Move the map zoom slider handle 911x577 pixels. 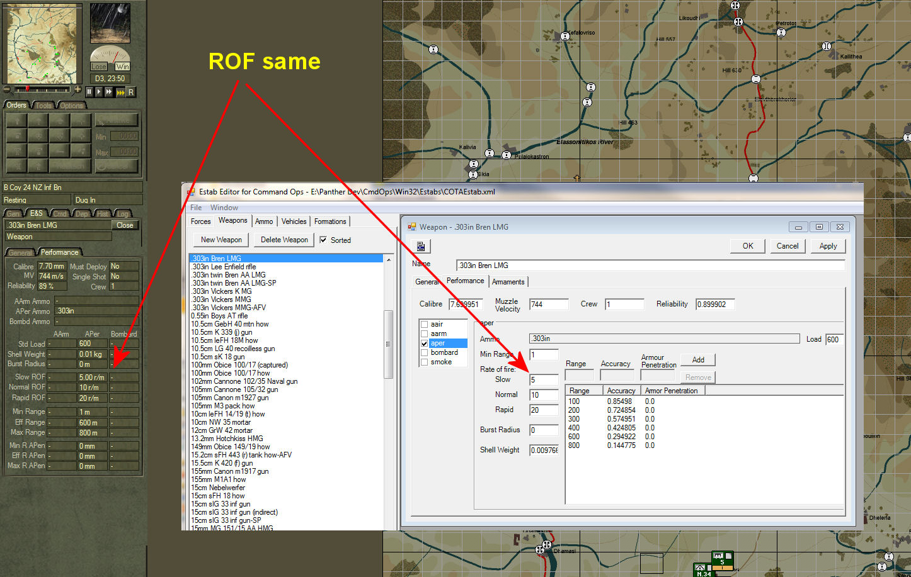(x=27, y=89)
